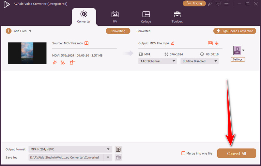Open the Toolbox tab

(177, 17)
